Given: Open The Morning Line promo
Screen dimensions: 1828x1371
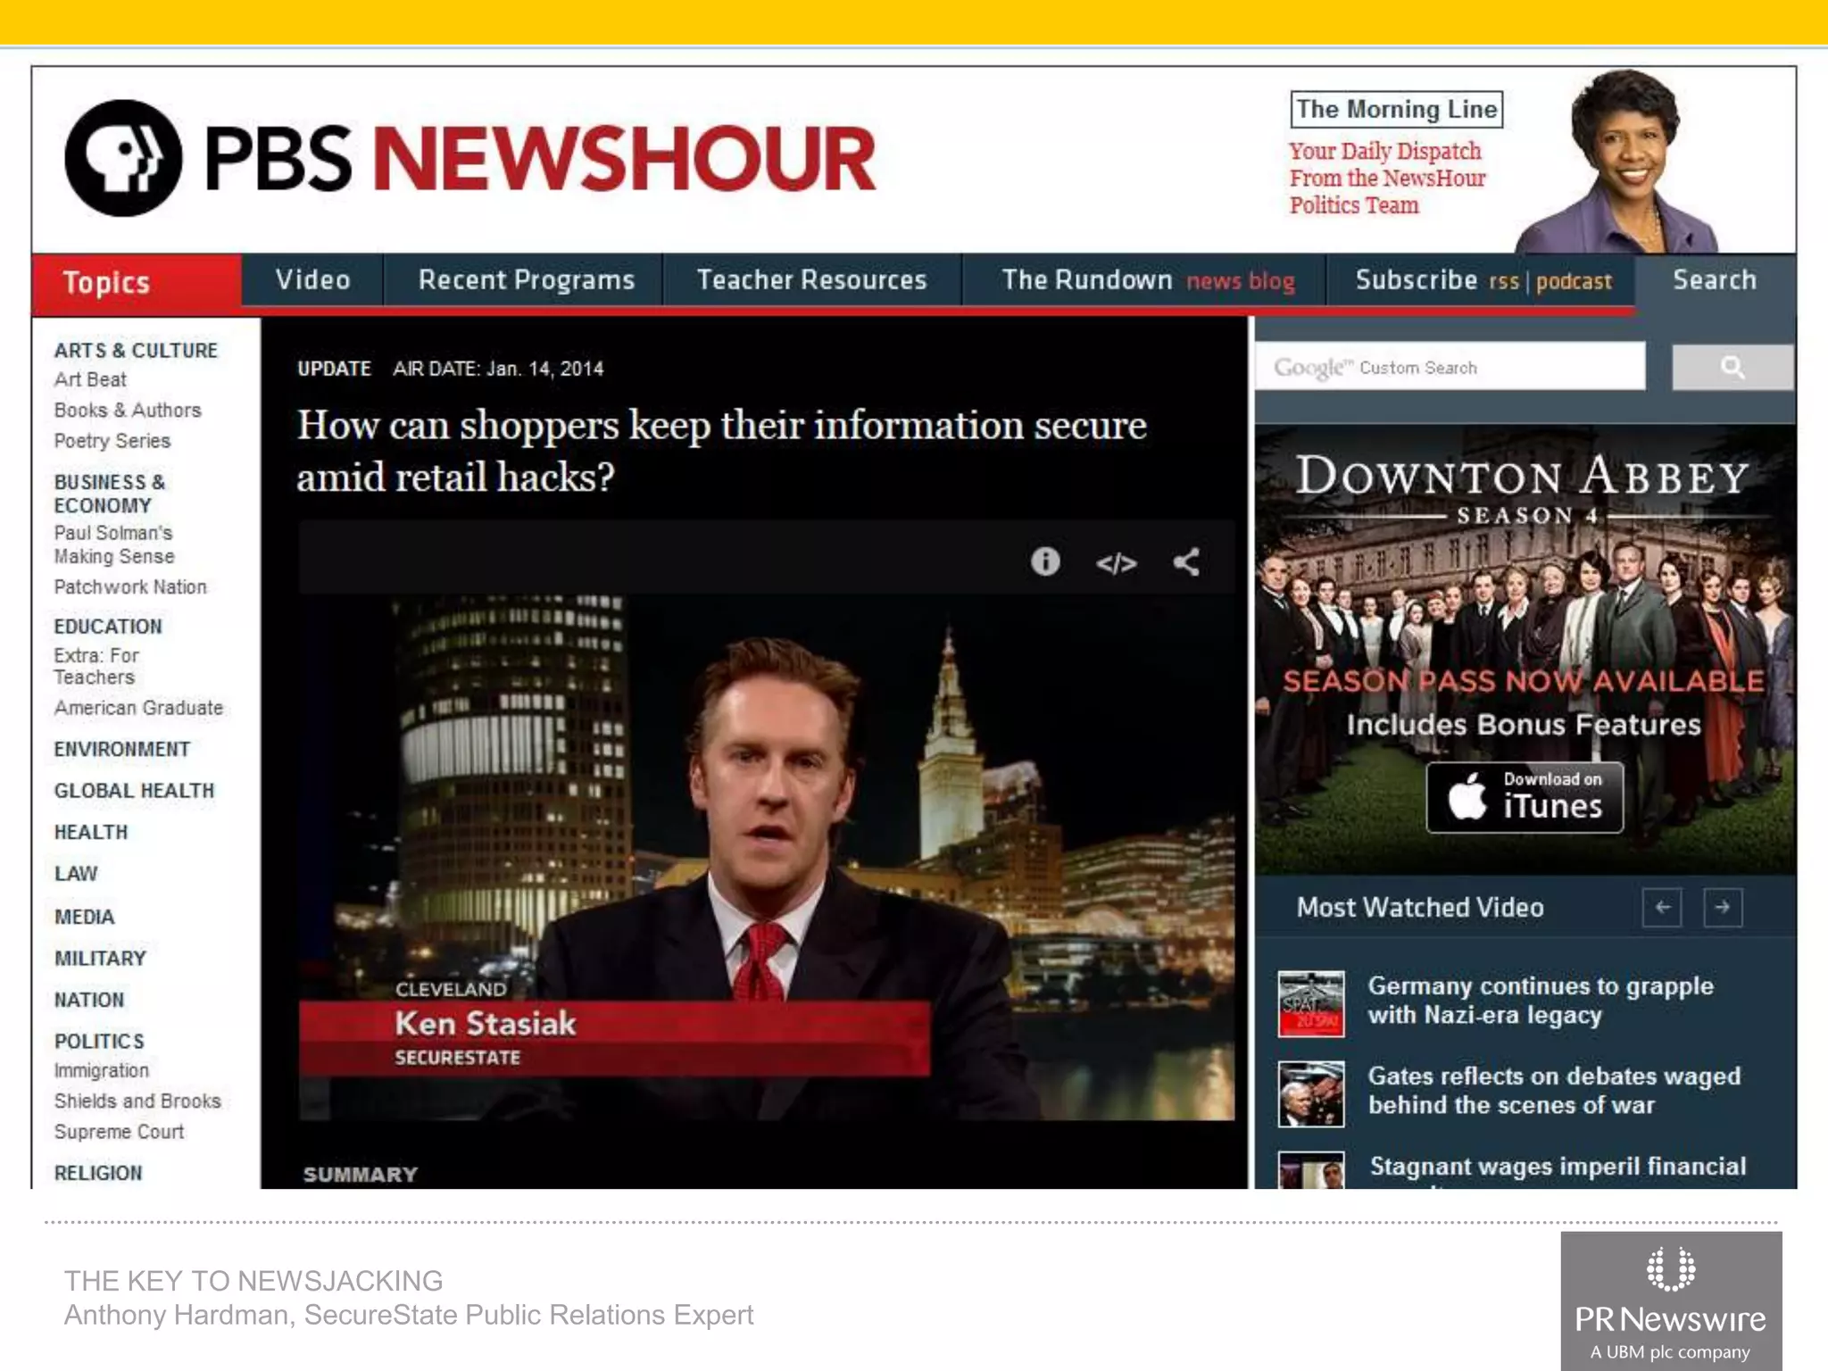Looking at the screenshot, I should coord(1397,109).
